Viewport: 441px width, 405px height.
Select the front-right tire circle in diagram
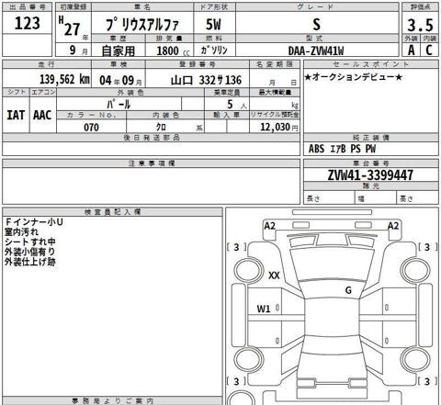coord(415,270)
